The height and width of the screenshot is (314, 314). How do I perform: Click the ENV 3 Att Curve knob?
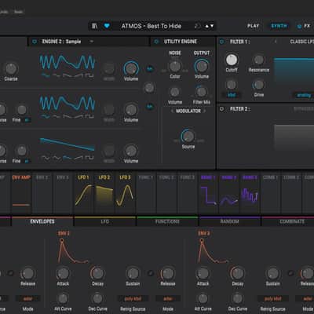[203, 298]
